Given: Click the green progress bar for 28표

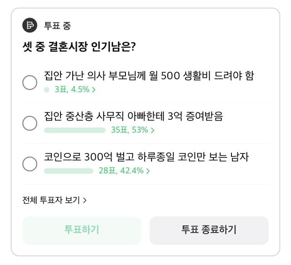Looking at the screenshot, I should point(69,171).
